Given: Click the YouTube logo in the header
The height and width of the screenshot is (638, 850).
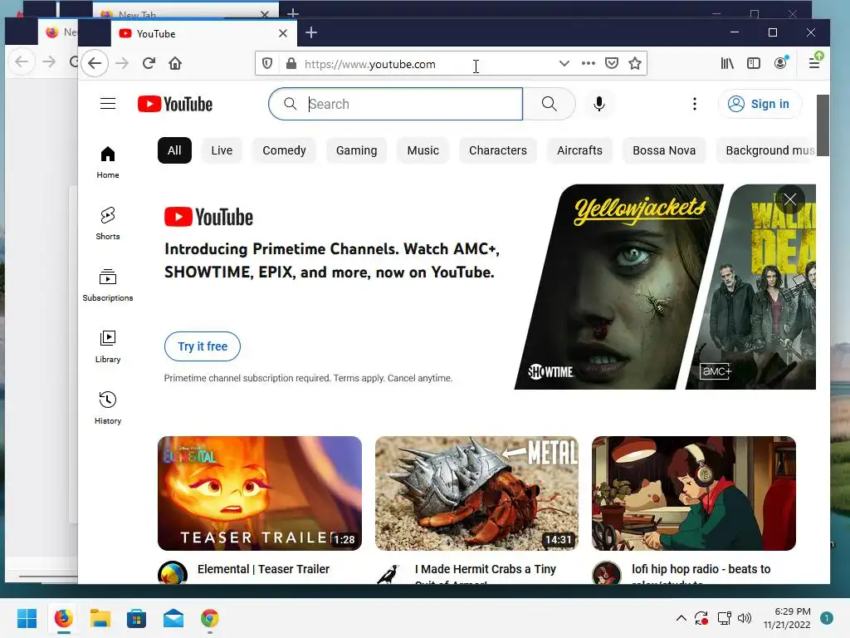Looking at the screenshot, I should (x=175, y=104).
